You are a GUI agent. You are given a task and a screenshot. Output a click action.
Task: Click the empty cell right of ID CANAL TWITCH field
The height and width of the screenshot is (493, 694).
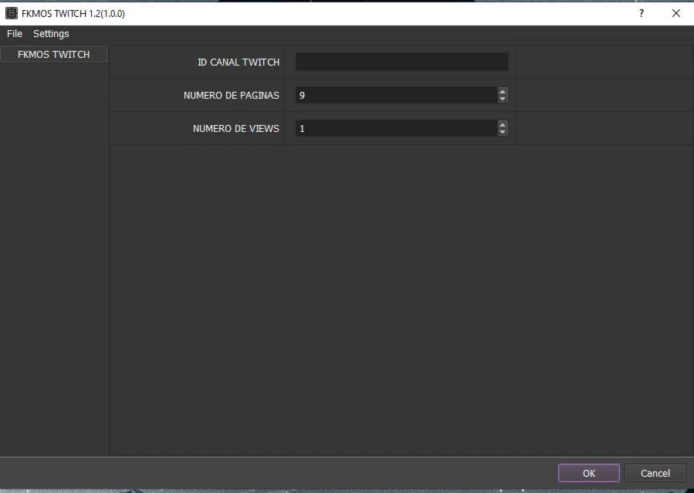604,62
